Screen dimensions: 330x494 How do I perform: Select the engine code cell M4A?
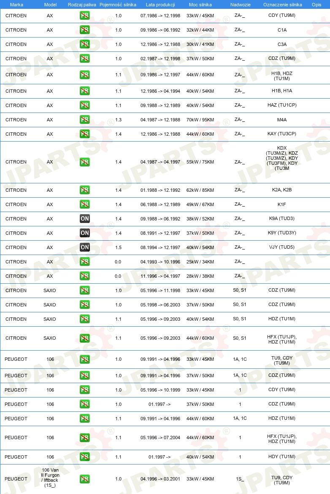282,120
